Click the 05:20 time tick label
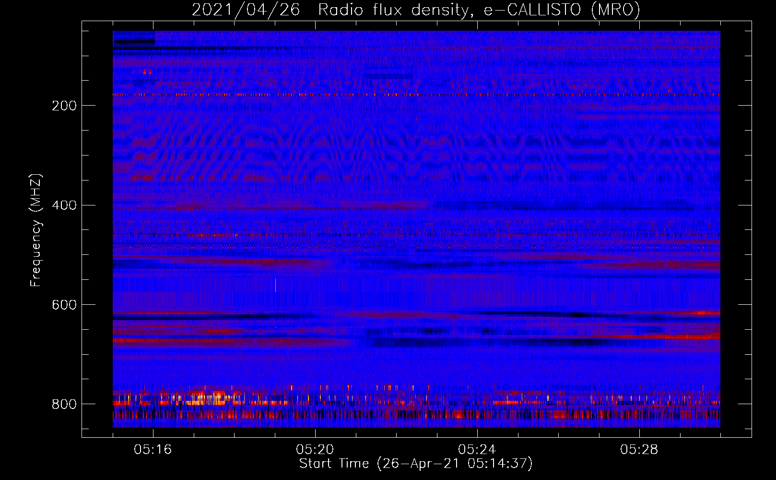This screenshot has height=480, width=776. (x=315, y=450)
